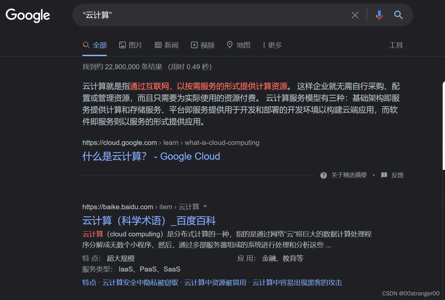Image resolution: width=445 pixels, height=300 pixels.
Task: Click the question mark icon by 关于精选摘要
Action: [324, 175]
